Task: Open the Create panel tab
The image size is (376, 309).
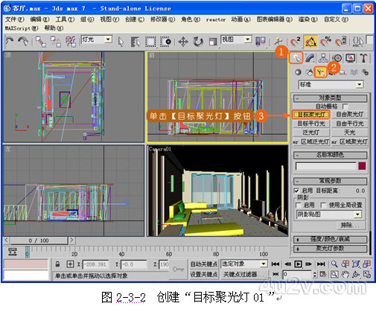Action: tap(296, 58)
